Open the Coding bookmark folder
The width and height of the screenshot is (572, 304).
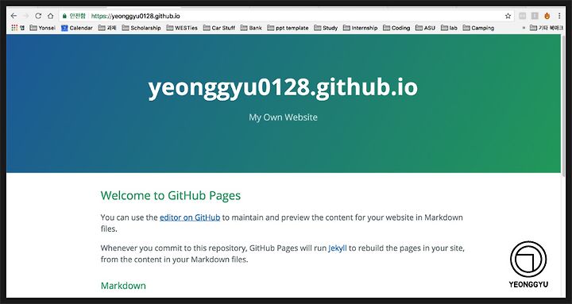[396, 28]
